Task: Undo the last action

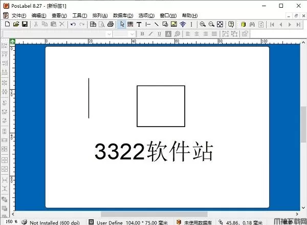Action: [73, 24]
